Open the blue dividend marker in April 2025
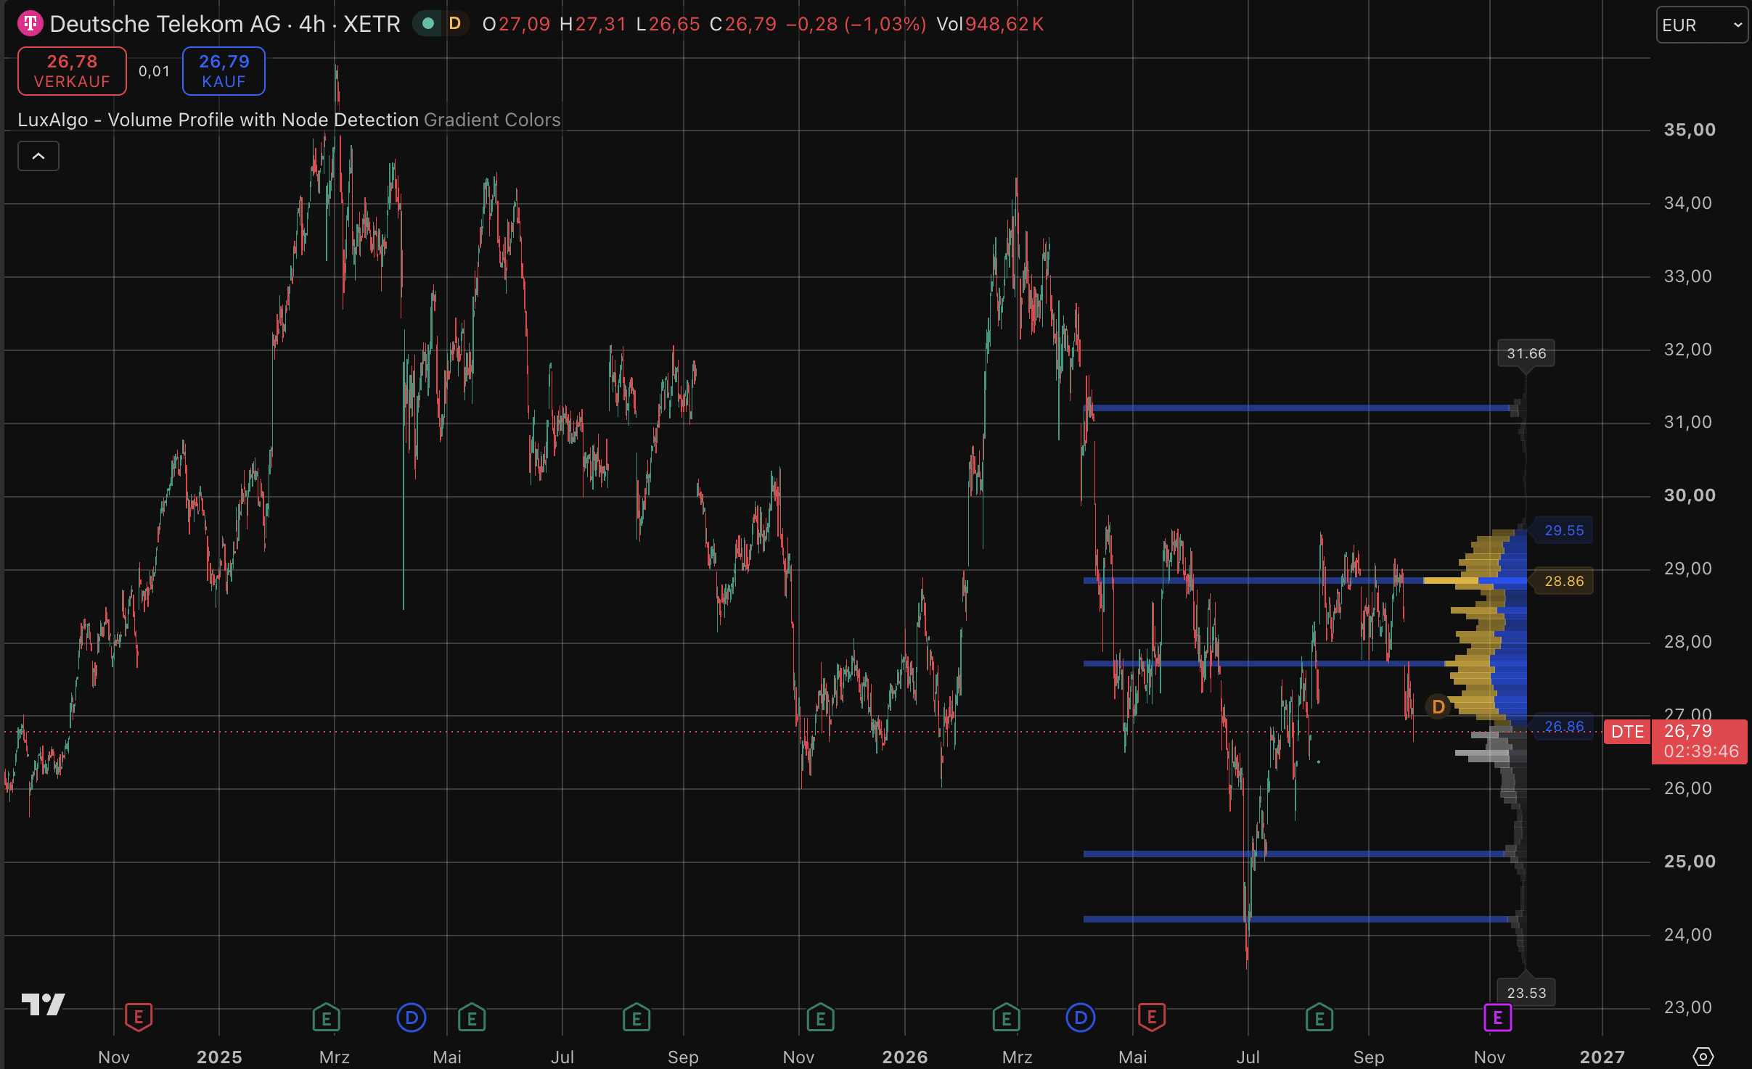The image size is (1752, 1069). 412,1017
